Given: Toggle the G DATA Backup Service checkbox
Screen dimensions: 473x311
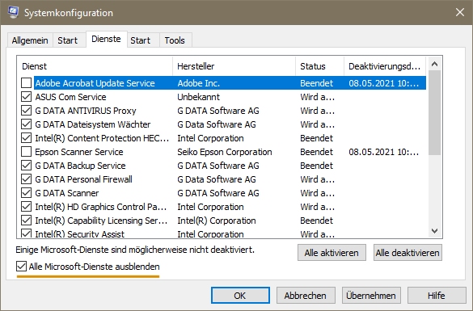Looking at the screenshot, I should pos(26,166).
